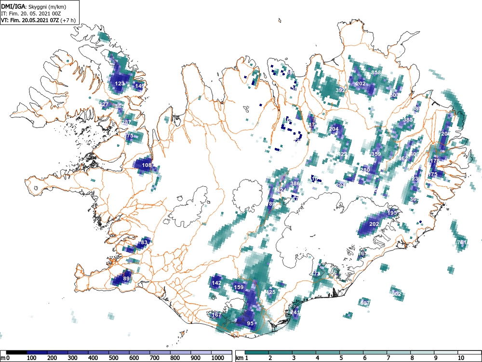Click visibility value 462 on the map
482x362 pixels.
[x=403, y=158]
